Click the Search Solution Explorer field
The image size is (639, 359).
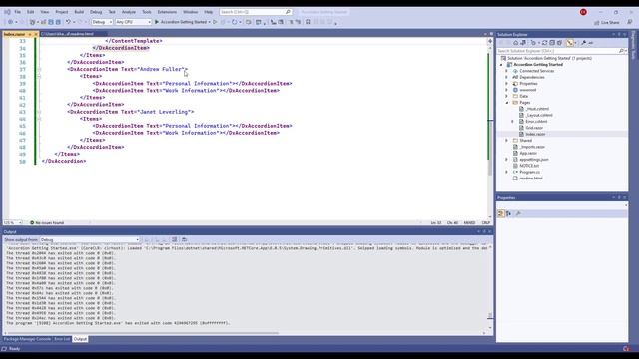tap(561, 51)
